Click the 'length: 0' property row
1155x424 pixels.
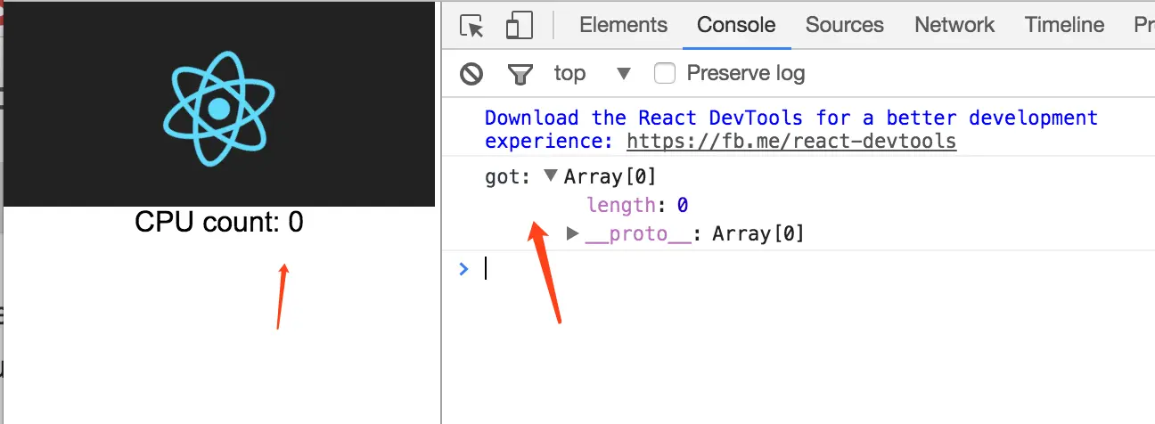tap(637, 205)
